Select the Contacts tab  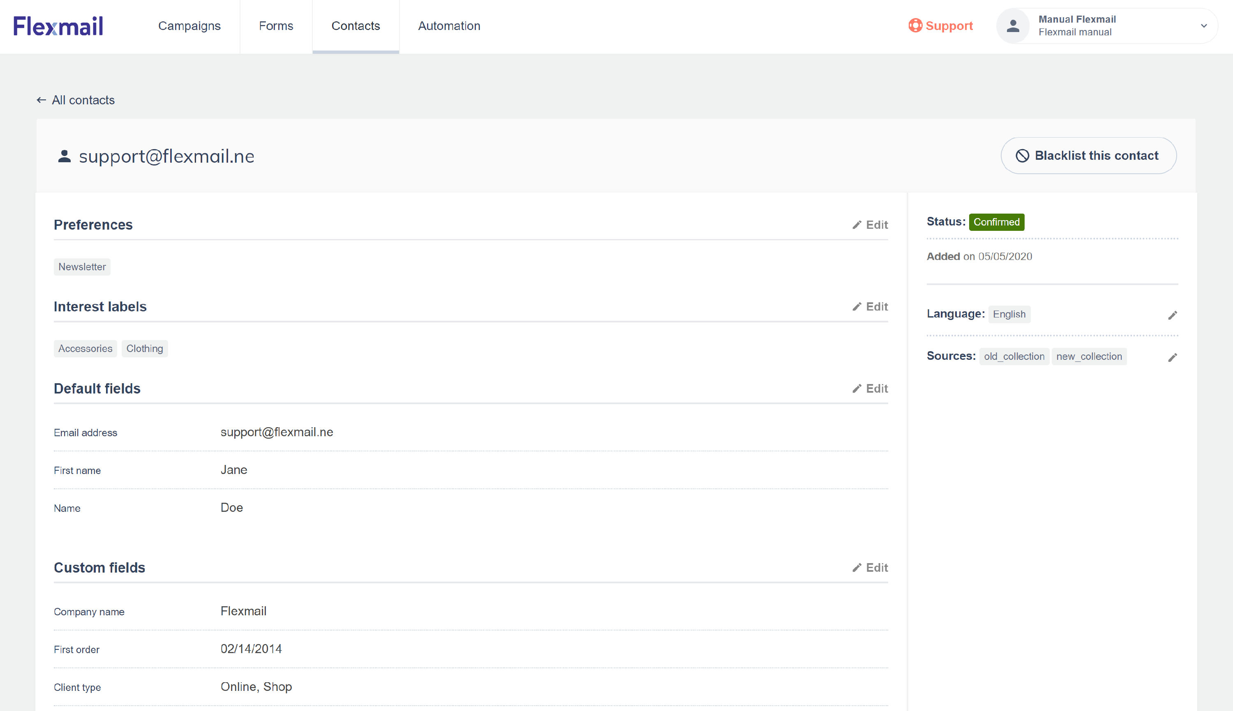(x=355, y=26)
